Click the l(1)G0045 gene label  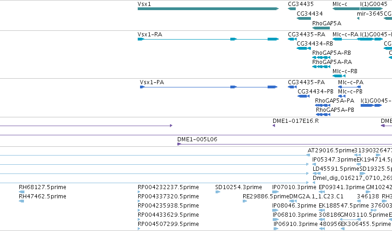(374, 4)
